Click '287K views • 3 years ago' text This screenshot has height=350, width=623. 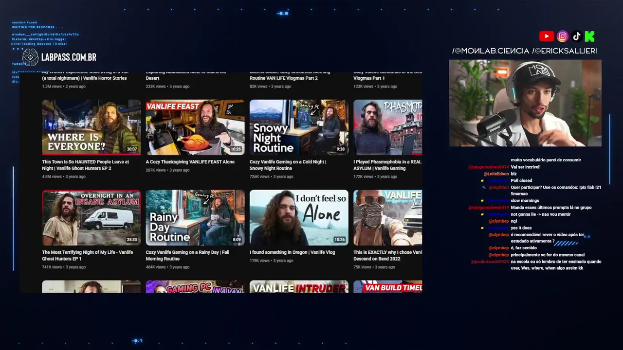[167, 170]
